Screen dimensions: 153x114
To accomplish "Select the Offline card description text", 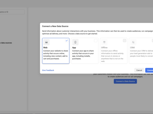I will click(x=112, y=56).
